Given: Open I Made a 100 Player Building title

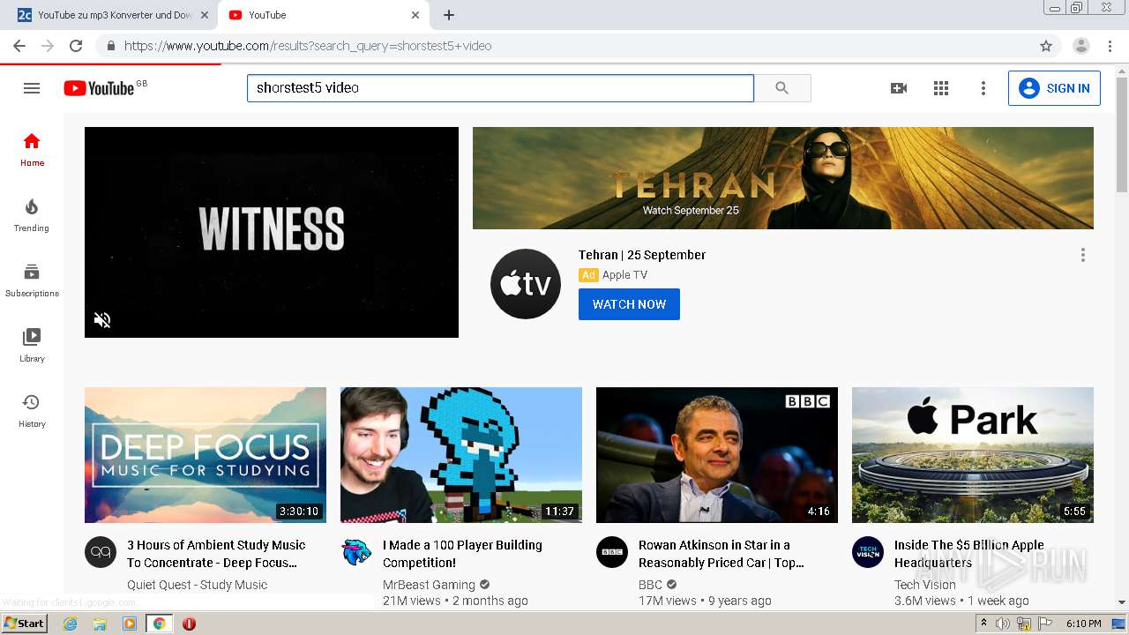Looking at the screenshot, I should pyautogui.click(x=462, y=554).
